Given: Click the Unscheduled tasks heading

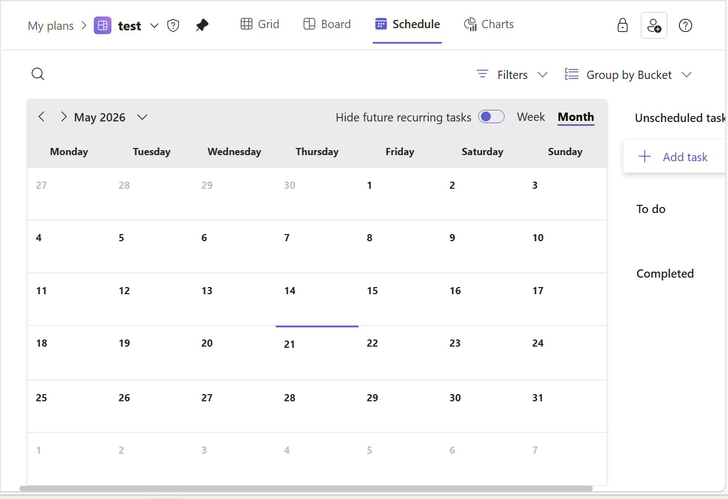Looking at the screenshot, I should pyautogui.click(x=681, y=118).
